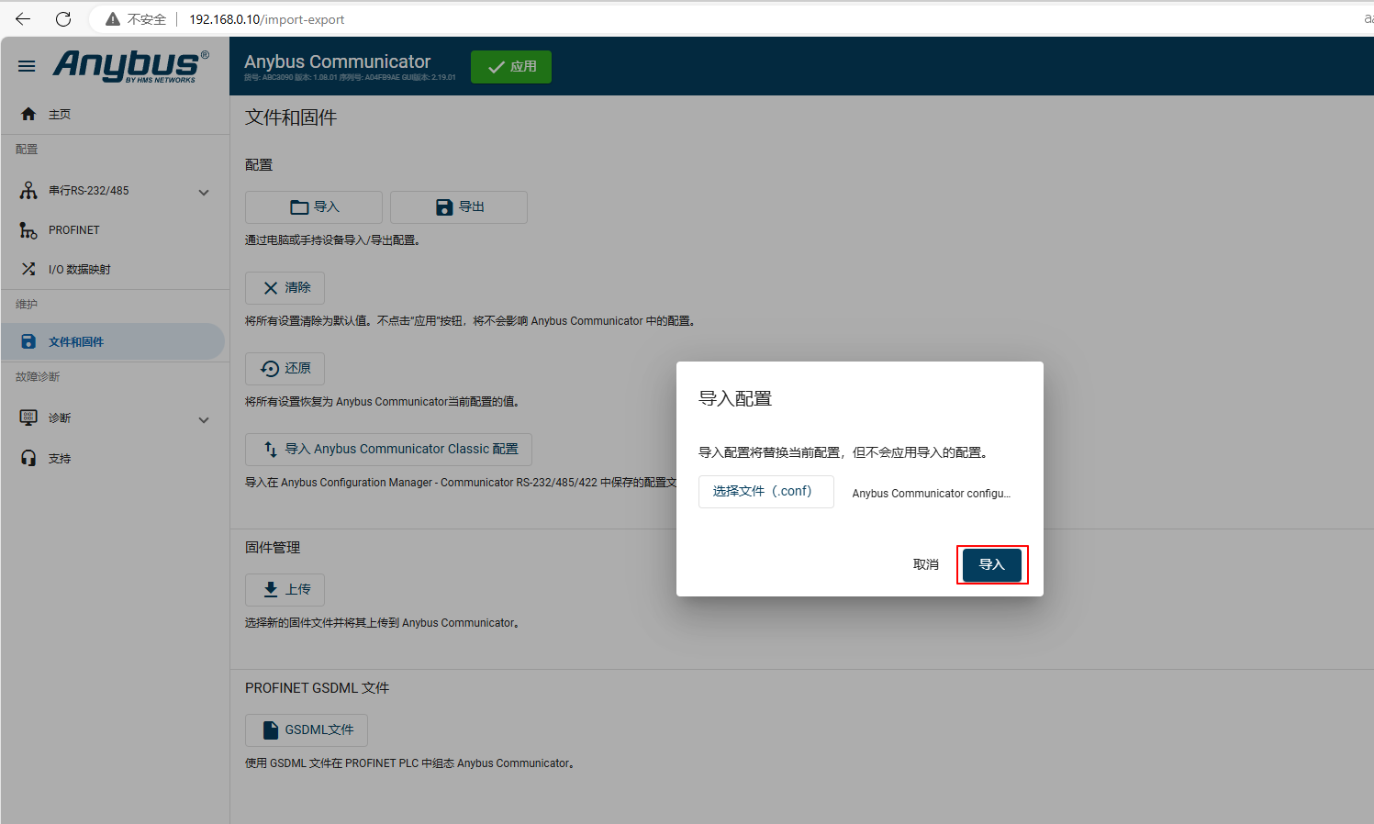The height and width of the screenshot is (824, 1374).
Task: Click the green 应用 apply button
Action: (511, 67)
